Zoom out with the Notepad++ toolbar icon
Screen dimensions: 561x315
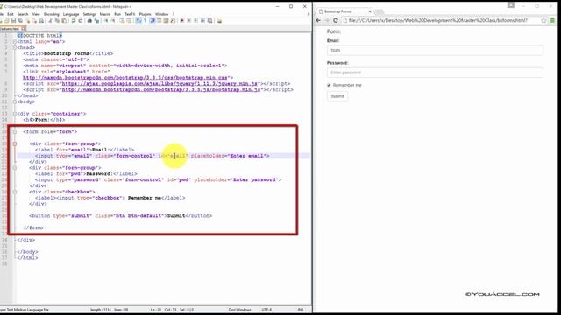click(113, 21)
